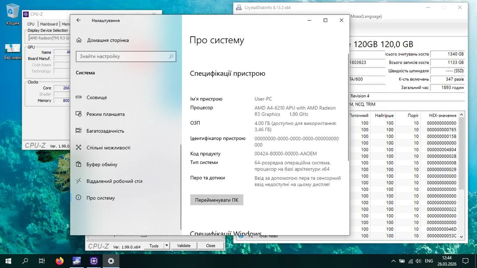The image size is (477, 268).
Task: Select HEX value 000000004804
Action: (442, 149)
